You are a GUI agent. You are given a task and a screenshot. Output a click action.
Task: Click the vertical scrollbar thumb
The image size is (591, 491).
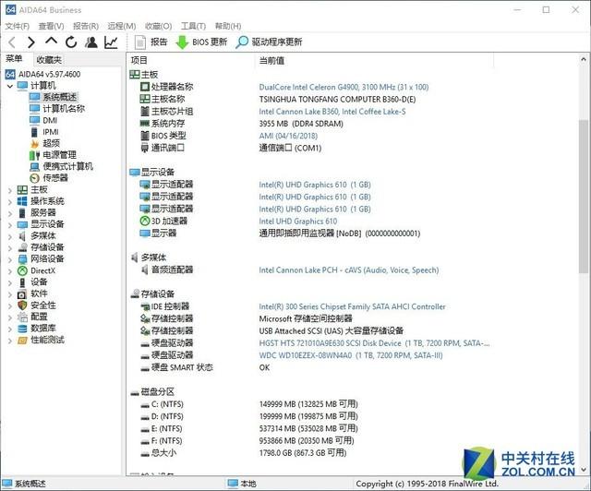coord(584,196)
